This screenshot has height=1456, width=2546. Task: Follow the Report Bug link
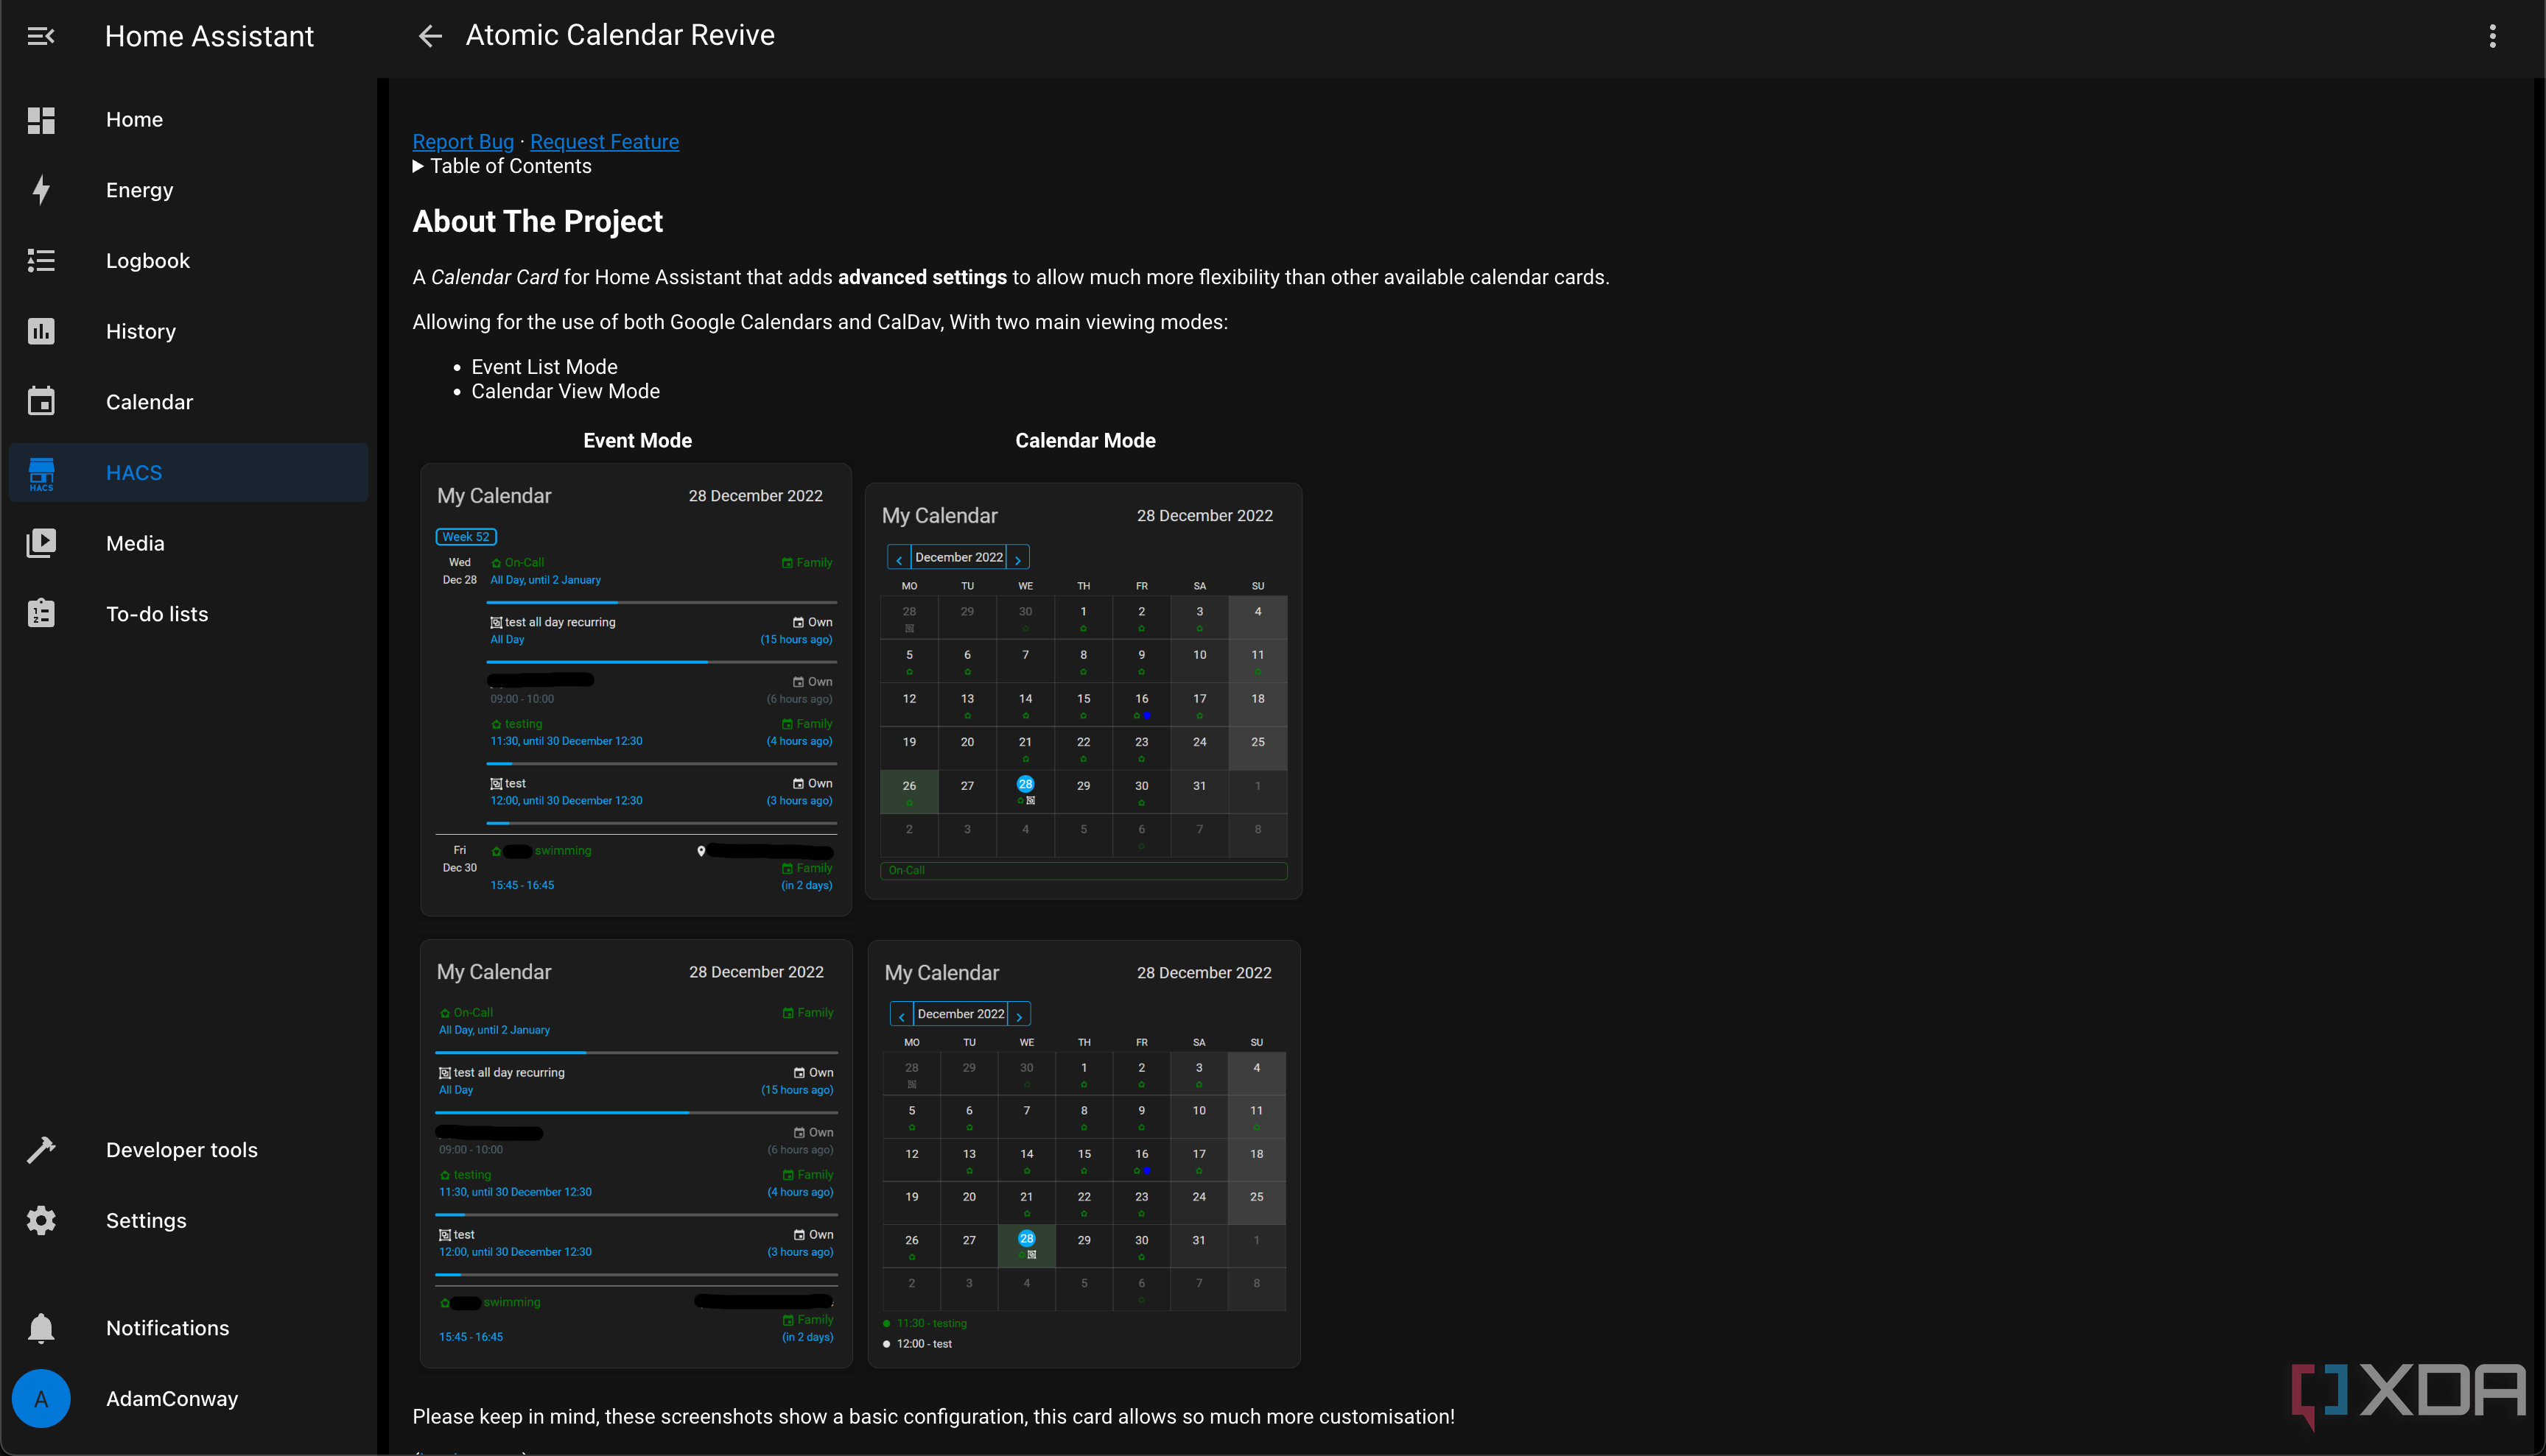pyautogui.click(x=463, y=142)
